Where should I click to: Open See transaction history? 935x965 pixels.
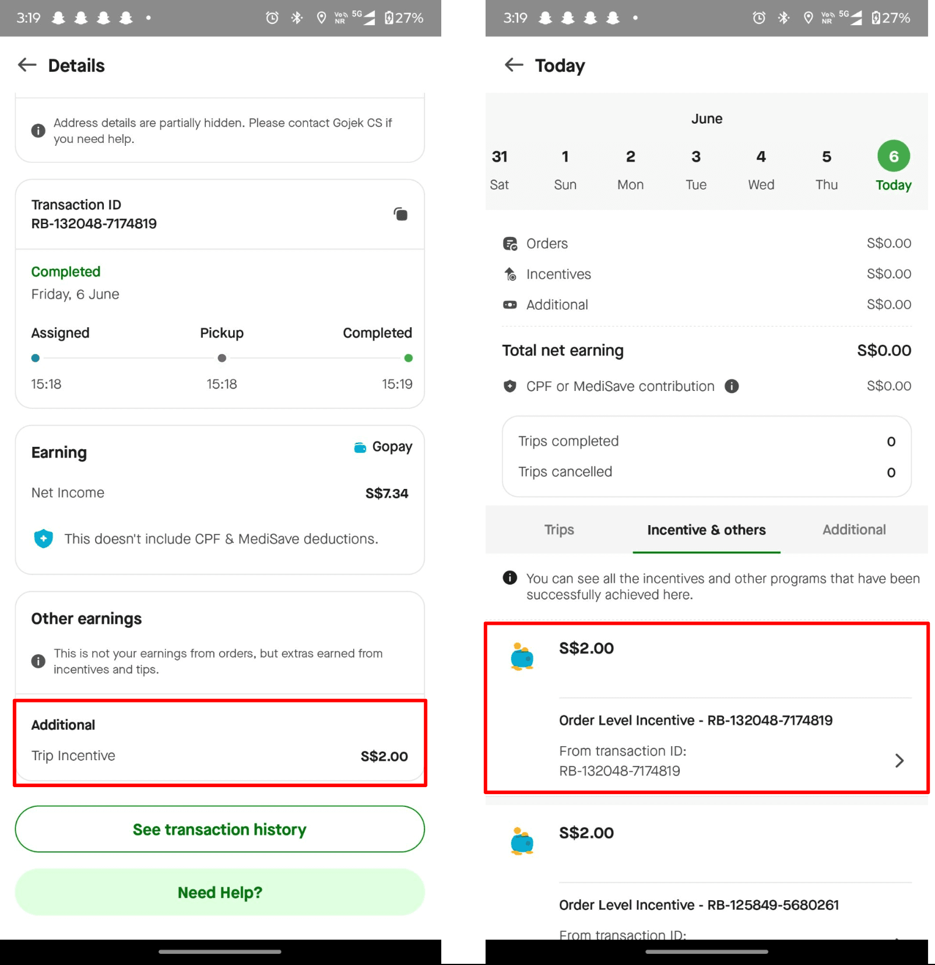[220, 829]
